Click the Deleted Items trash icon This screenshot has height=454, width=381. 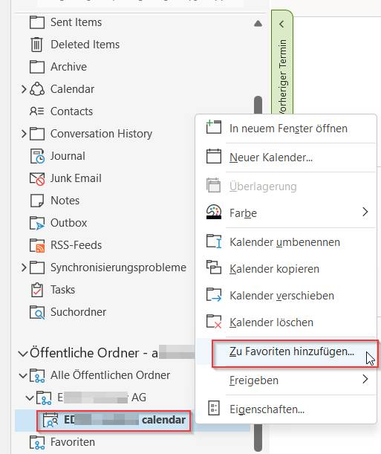pyautogui.click(x=36, y=45)
